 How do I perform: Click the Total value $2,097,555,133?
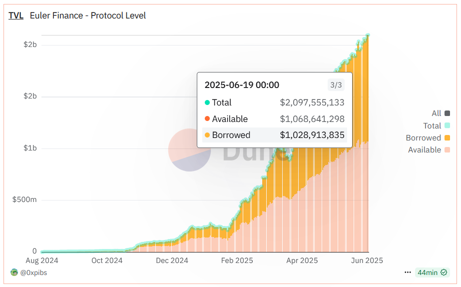coord(312,102)
